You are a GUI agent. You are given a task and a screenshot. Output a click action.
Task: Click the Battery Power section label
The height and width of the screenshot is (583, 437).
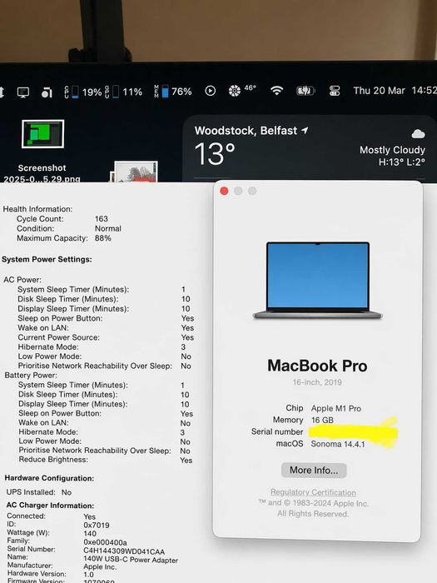click(x=31, y=375)
